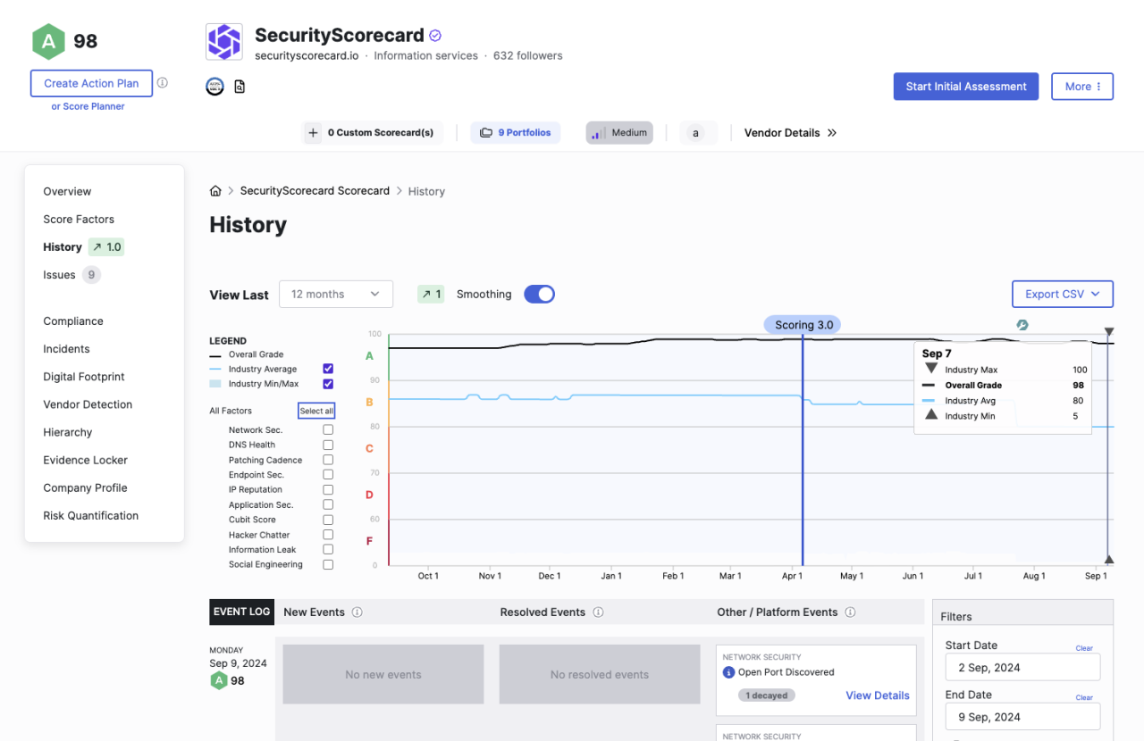
Task: Click the Start Date field showing 2 Sep 2024
Action: tap(1022, 667)
